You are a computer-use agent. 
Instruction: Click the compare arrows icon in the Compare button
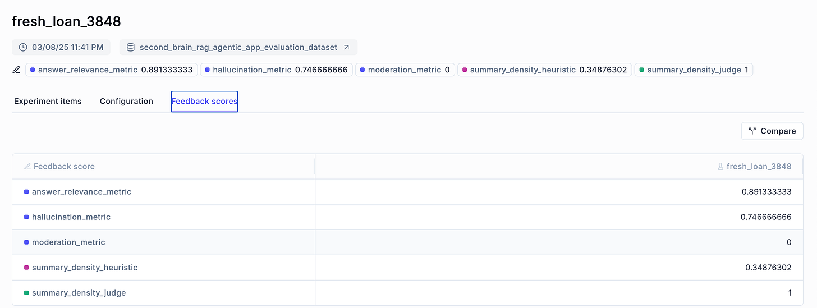(x=752, y=131)
